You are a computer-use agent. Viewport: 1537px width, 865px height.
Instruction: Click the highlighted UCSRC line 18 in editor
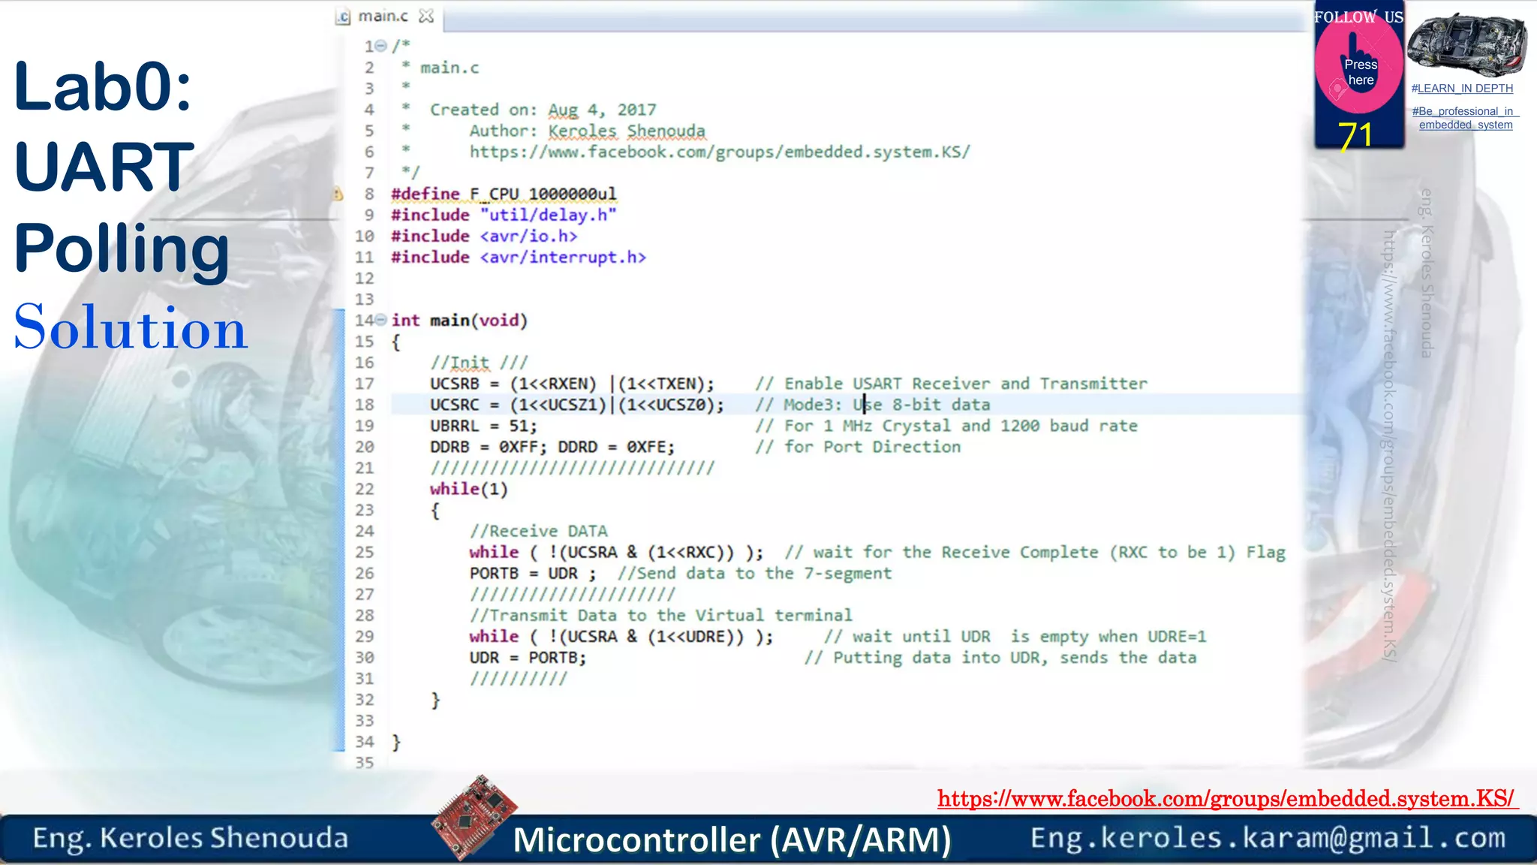[576, 405]
